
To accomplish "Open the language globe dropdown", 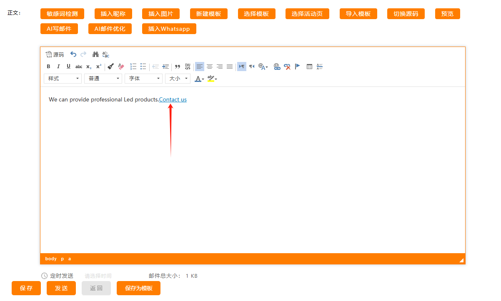I will (x=263, y=67).
